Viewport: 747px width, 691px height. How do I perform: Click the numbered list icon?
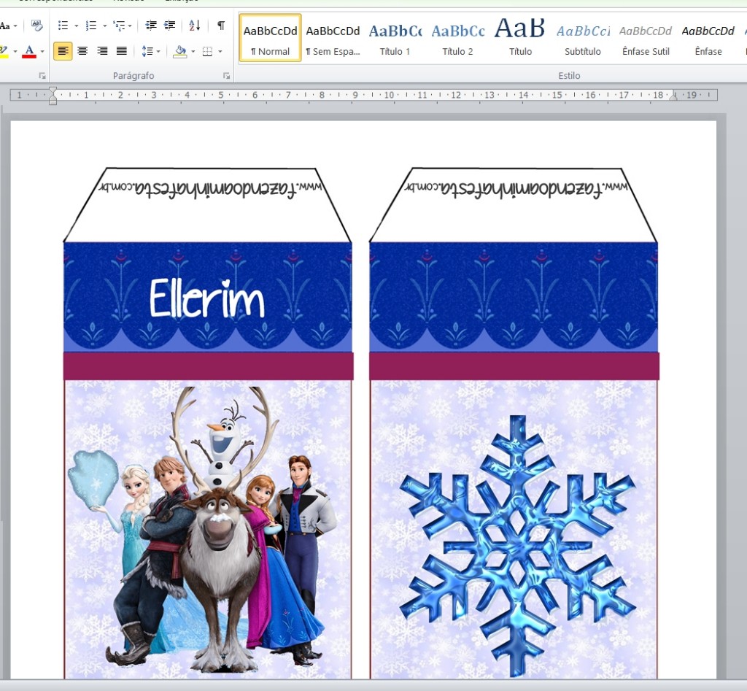point(90,26)
